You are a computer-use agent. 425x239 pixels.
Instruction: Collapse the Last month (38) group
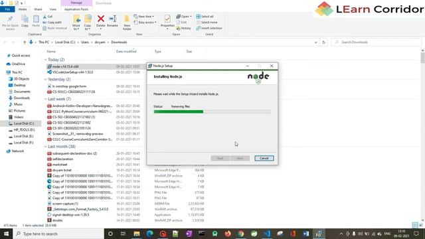point(46,147)
